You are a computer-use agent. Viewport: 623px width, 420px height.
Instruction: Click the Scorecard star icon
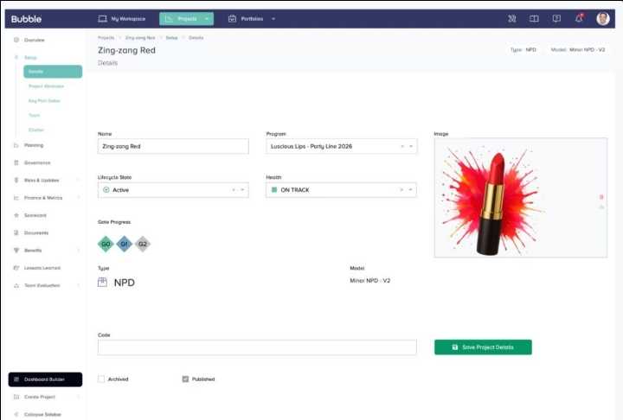tap(16, 215)
